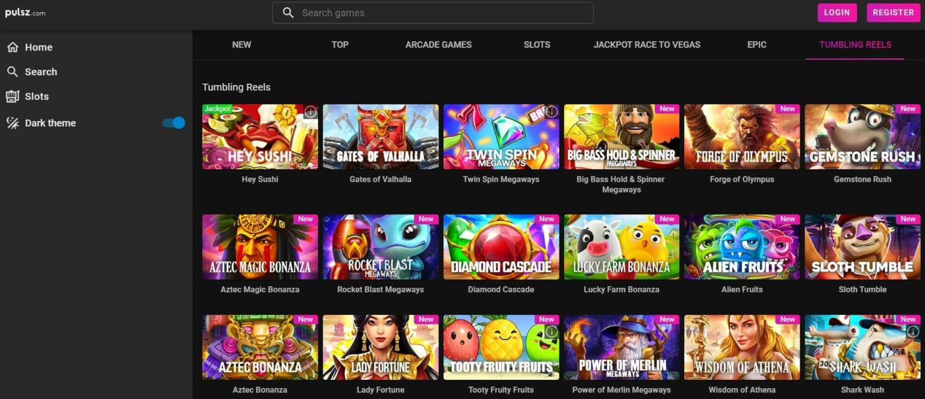Click the 'Tumbling Reels' section heading

[x=236, y=87]
